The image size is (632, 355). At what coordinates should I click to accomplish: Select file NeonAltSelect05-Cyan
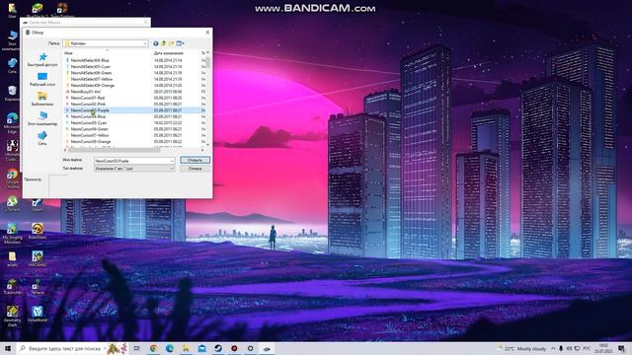click(x=90, y=66)
